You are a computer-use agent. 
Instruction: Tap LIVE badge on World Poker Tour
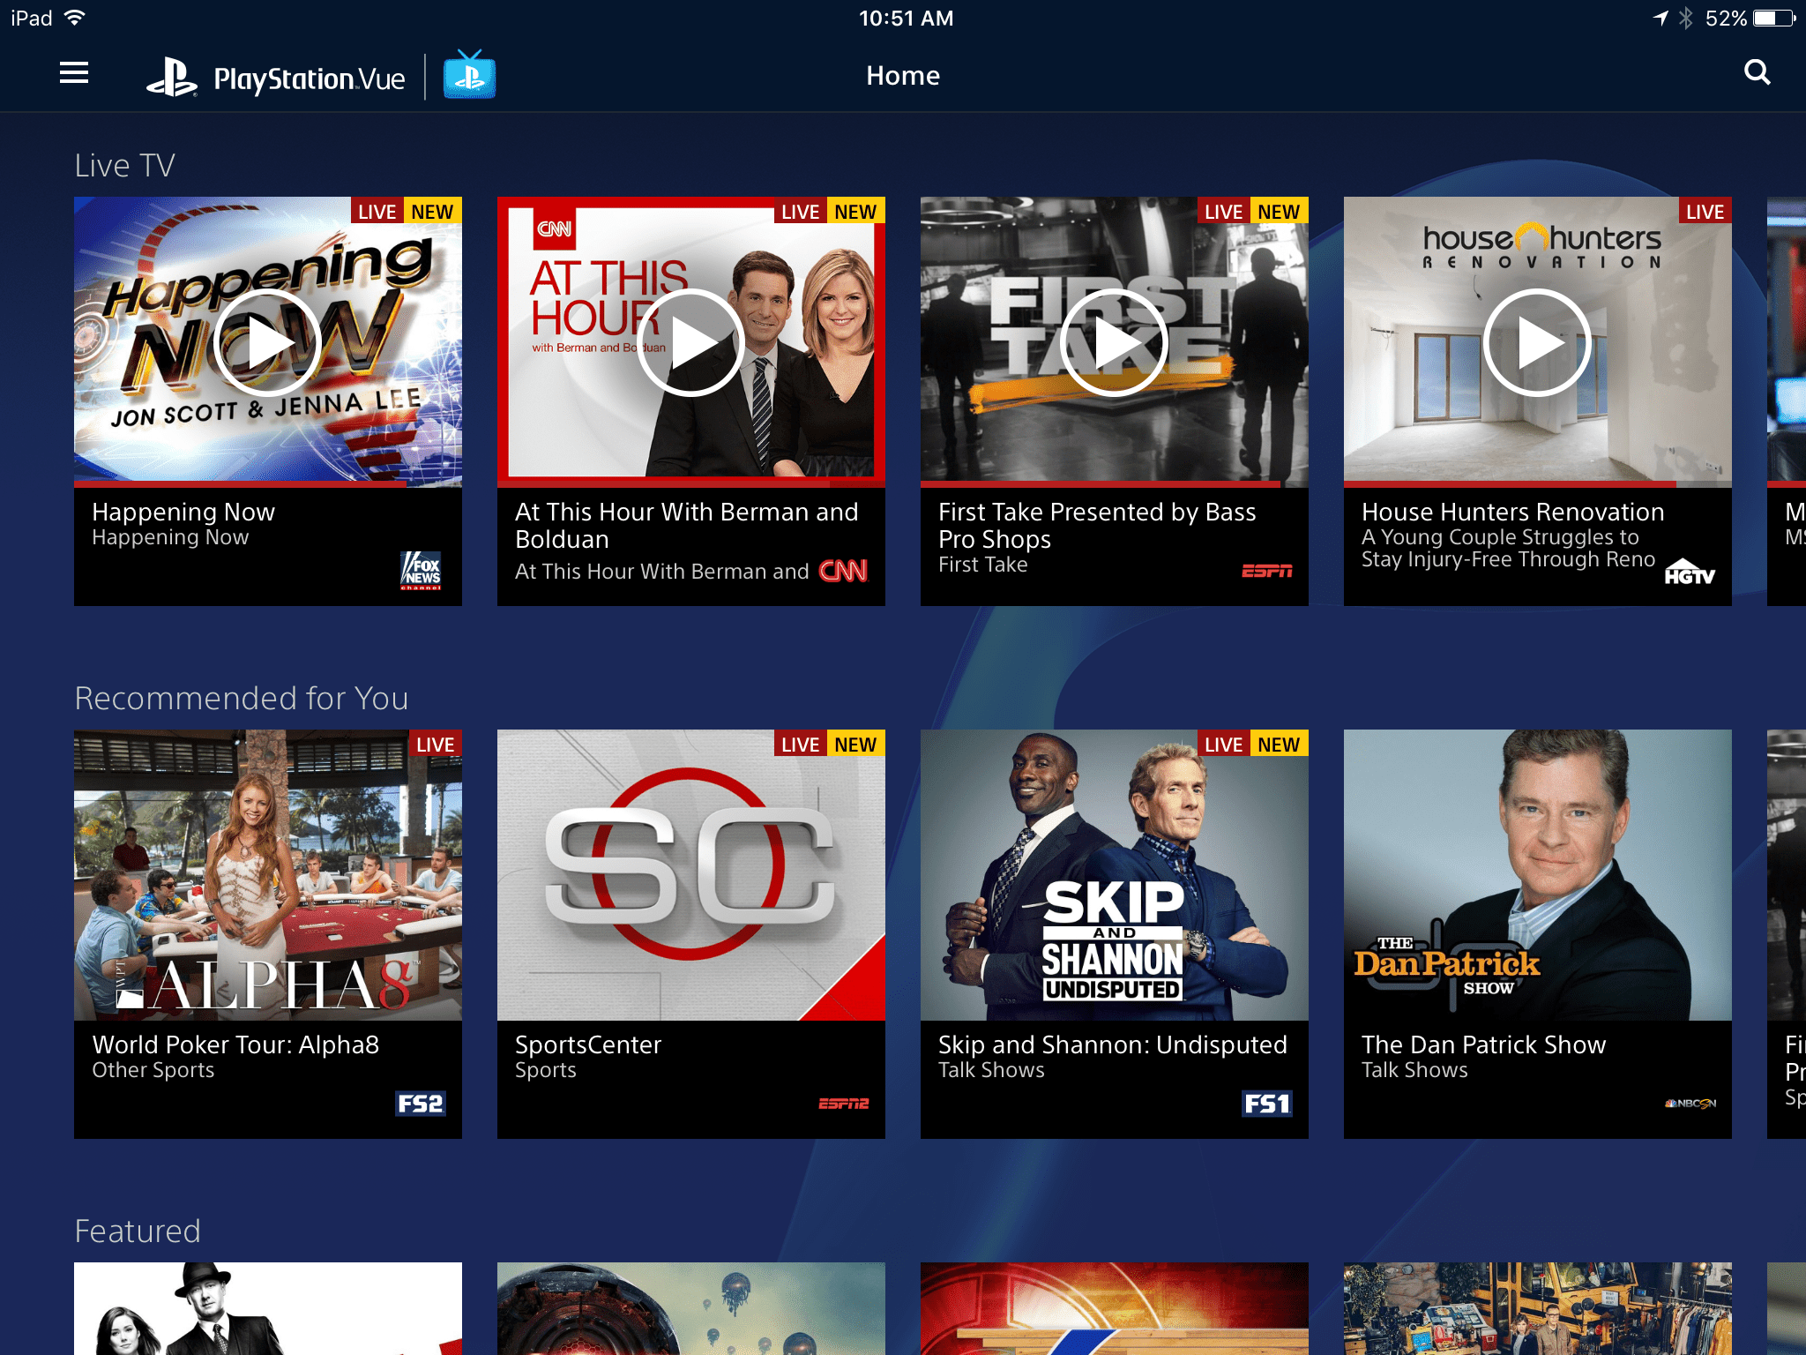point(435,745)
